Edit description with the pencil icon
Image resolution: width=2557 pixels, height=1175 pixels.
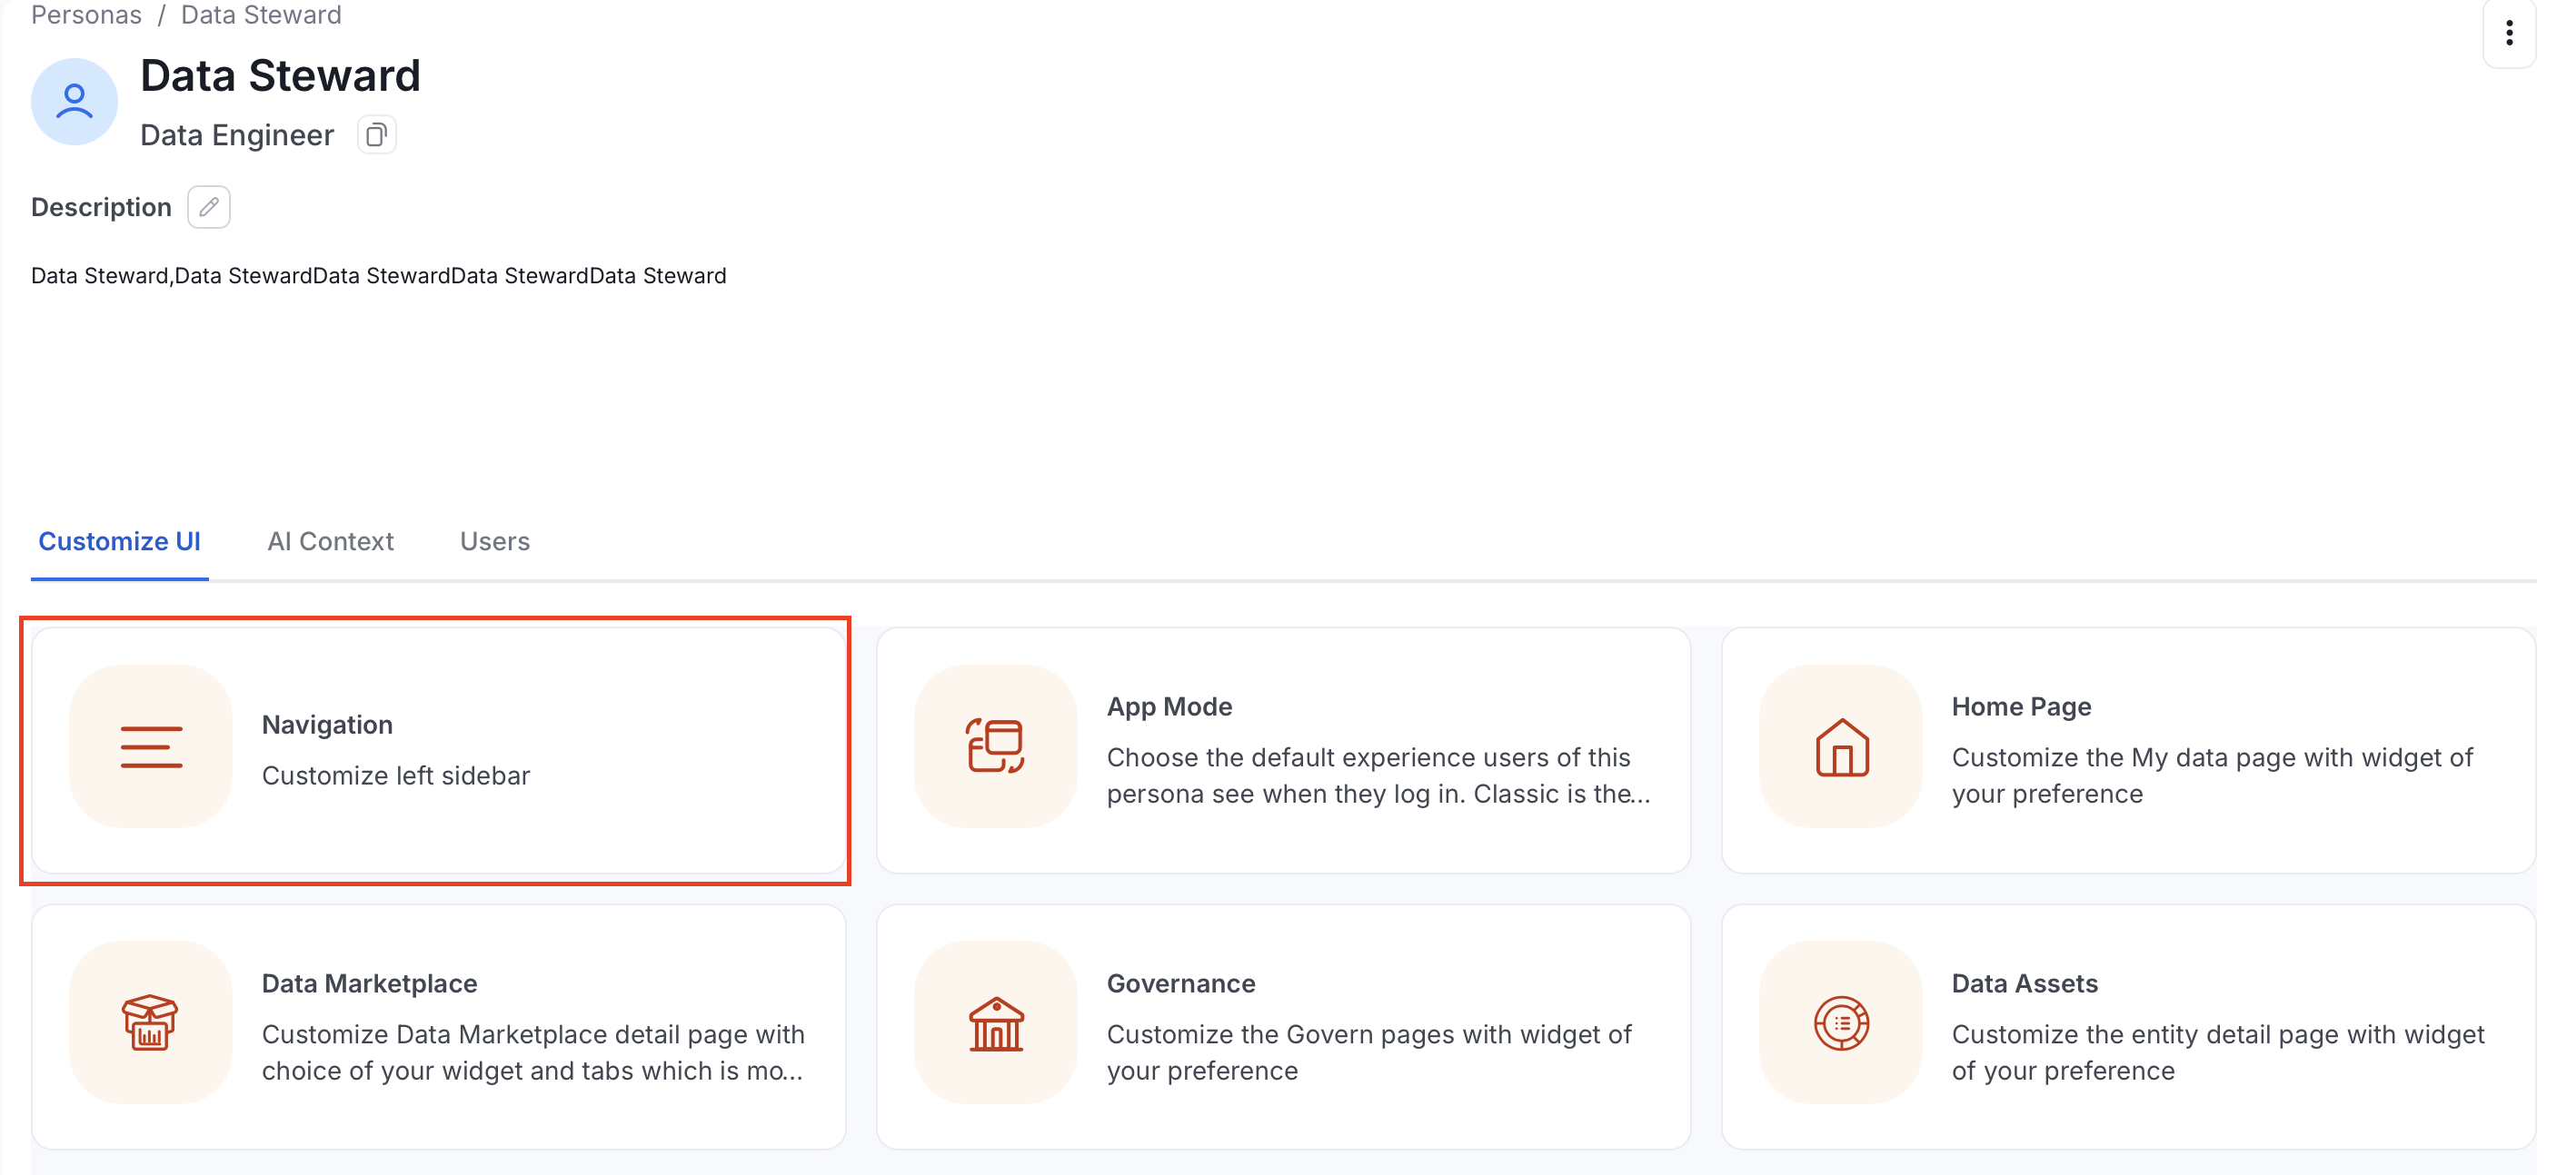click(208, 207)
